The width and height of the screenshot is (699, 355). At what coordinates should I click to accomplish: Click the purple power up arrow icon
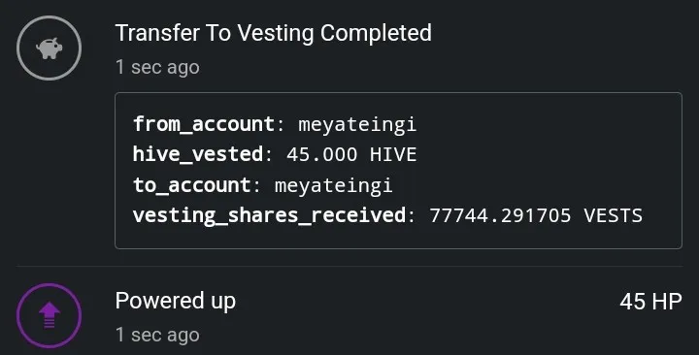[x=50, y=315]
